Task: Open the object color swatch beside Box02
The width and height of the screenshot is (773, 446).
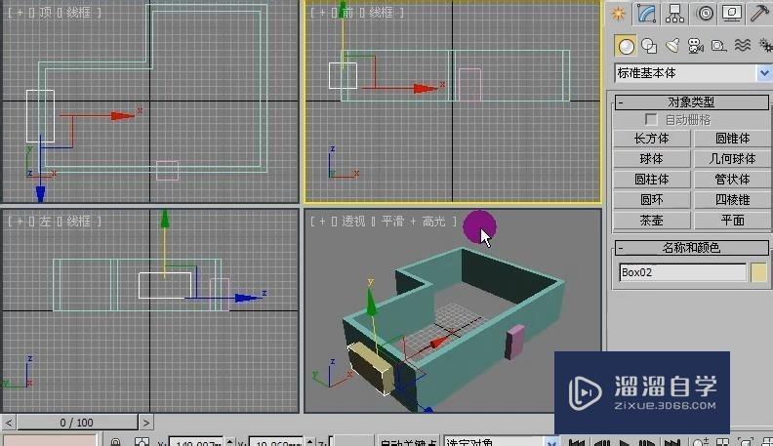Action: [x=759, y=272]
